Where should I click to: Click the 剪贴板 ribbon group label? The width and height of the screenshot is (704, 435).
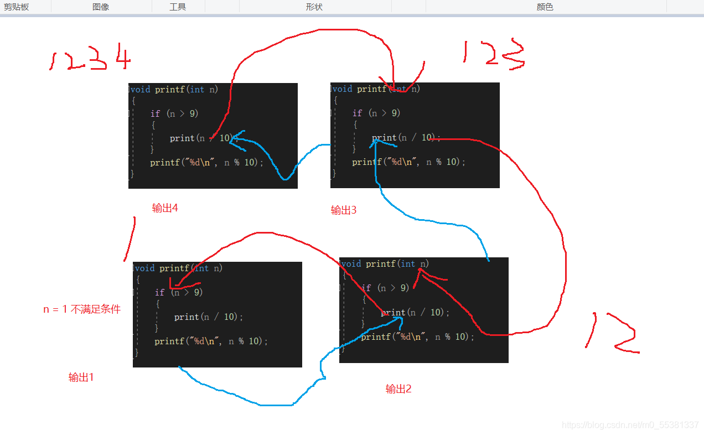coord(17,7)
